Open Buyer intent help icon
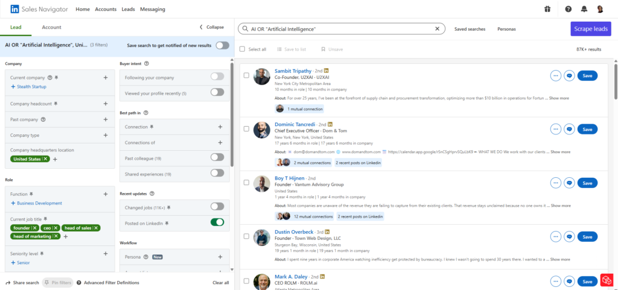The height and width of the screenshot is (290, 618). point(146,63)
